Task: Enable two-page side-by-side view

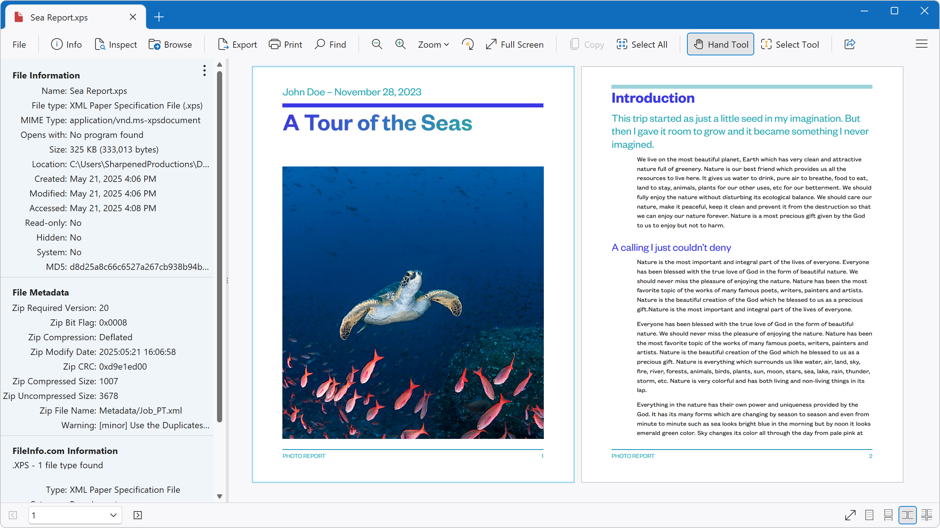Action: (907, 515)
